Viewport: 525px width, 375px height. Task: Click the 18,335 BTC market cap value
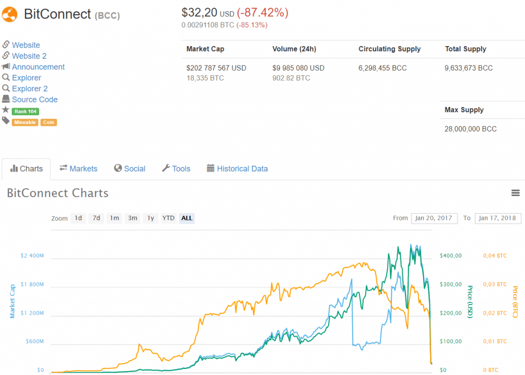[x=205, y=78]
